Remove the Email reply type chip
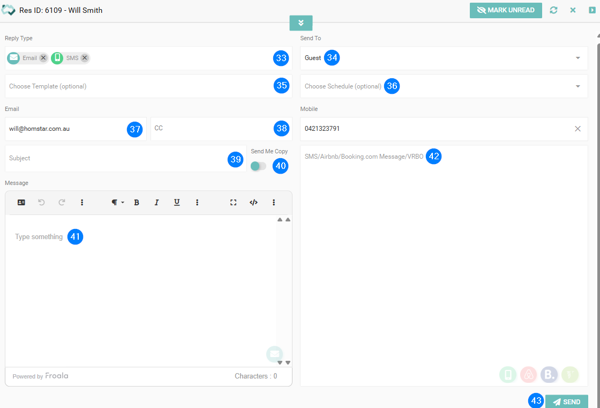Screen dimensions: 600x408 tap(43, 58)
